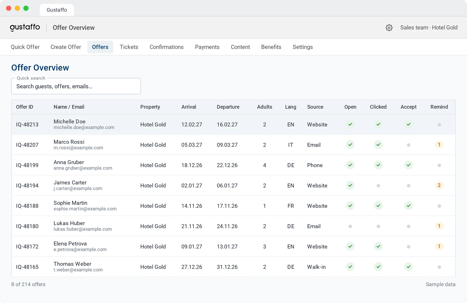The height and width of the screenshot is (303, 467).
Task: Click reminder badge 1 for Lukas Huber
Action: pos(439,226)
